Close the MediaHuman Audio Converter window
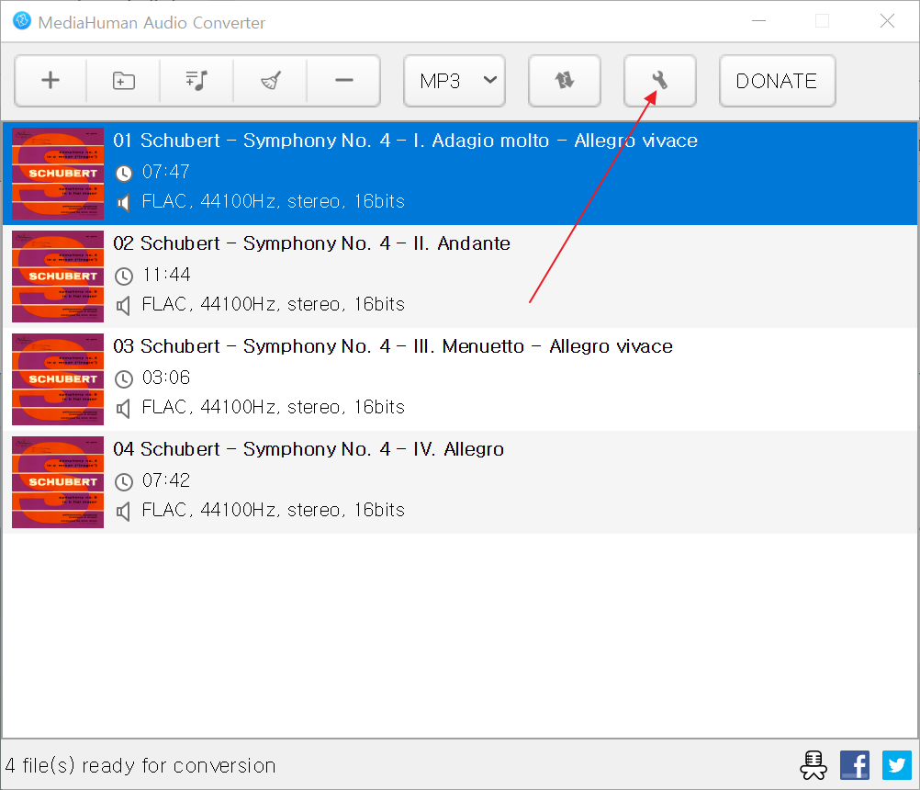920x790 pixels. [887, 21]
